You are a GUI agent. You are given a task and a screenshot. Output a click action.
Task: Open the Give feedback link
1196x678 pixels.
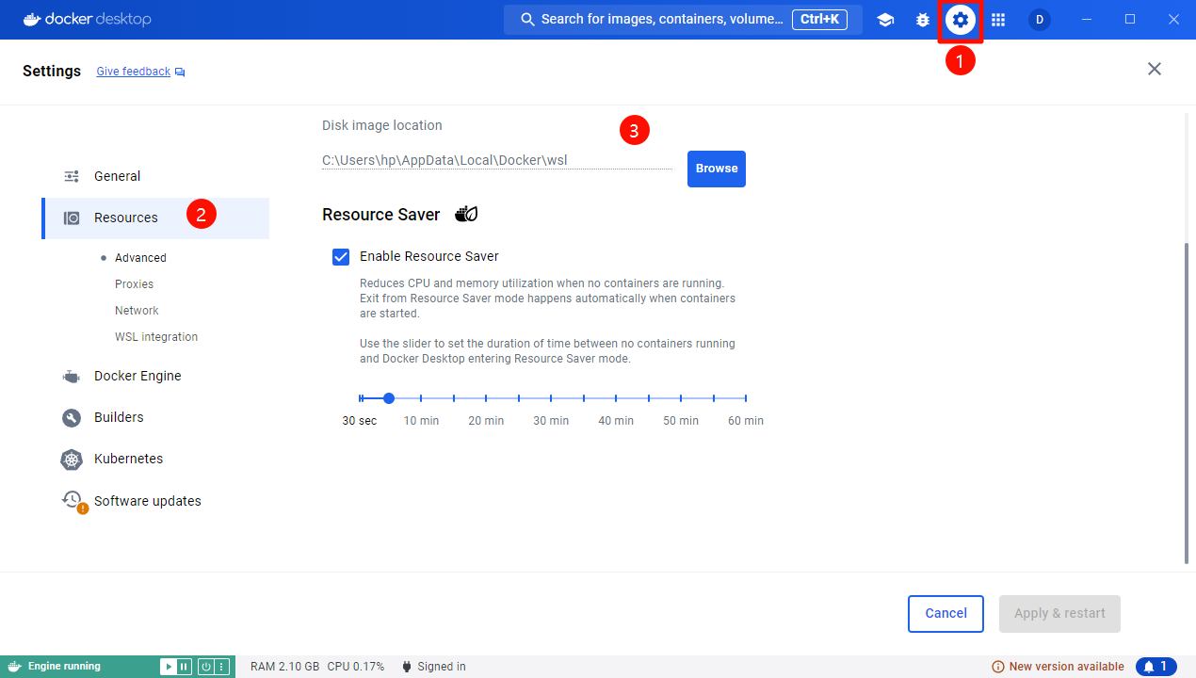point(134,72)
